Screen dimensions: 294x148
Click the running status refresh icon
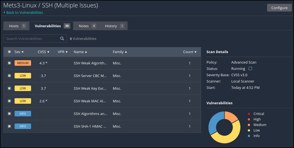tap(250, 68)
